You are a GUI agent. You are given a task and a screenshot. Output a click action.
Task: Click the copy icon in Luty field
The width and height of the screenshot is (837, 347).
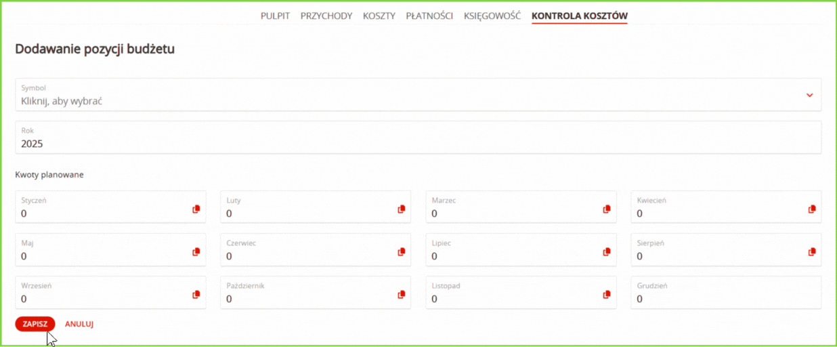(402, 209)
